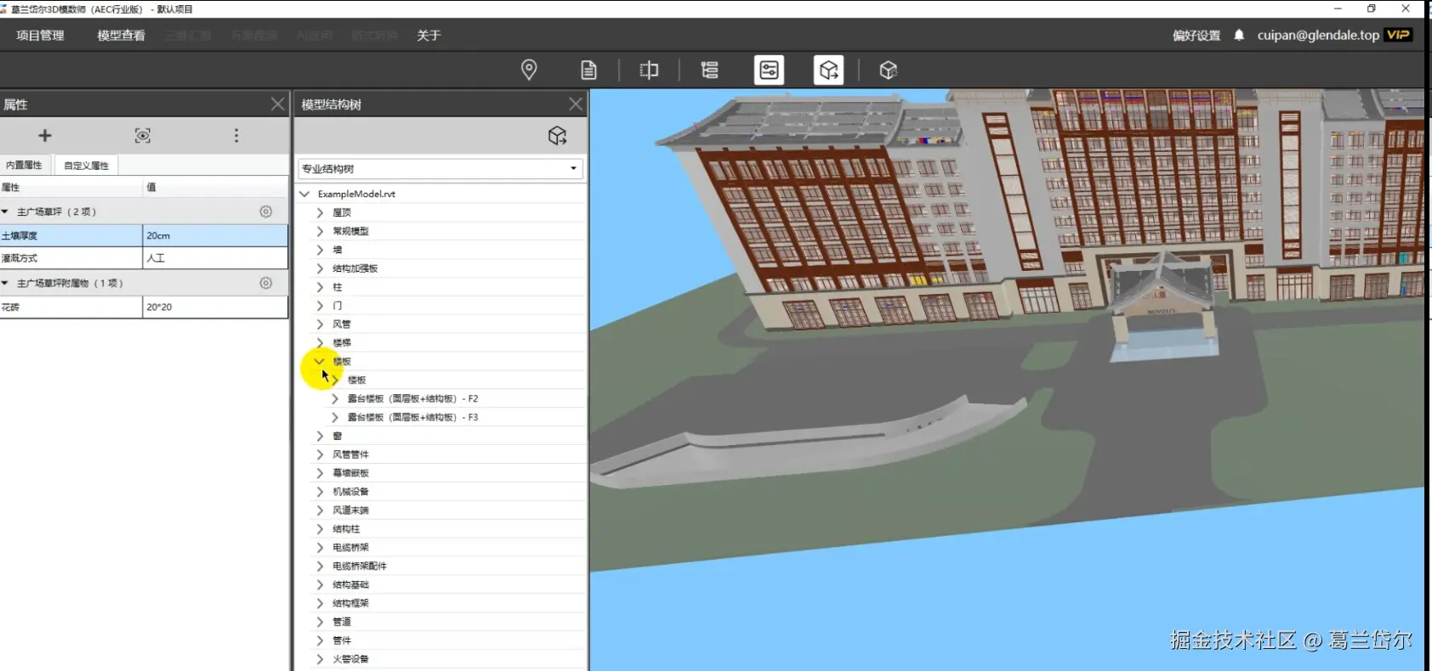Add a new property with plus icon
Image resolution: width=1432 pixels, height=671 pixels.
(45, 136)
